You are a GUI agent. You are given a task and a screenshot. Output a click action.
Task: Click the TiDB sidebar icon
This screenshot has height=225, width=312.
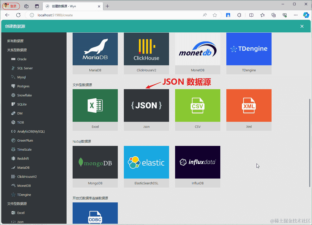tap(13, 122)
